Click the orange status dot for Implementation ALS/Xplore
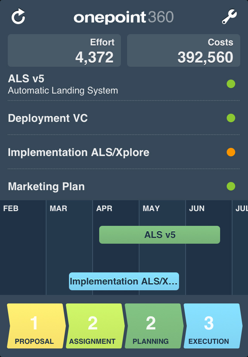Screen dimensions: 248x357 click(231, 152)
